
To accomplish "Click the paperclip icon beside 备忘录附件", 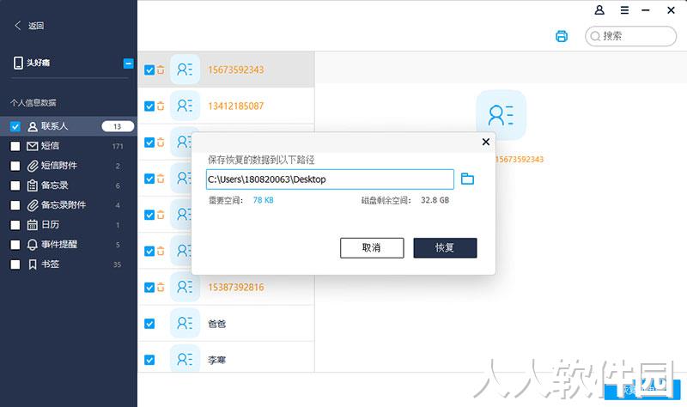I will coord(33,205).
